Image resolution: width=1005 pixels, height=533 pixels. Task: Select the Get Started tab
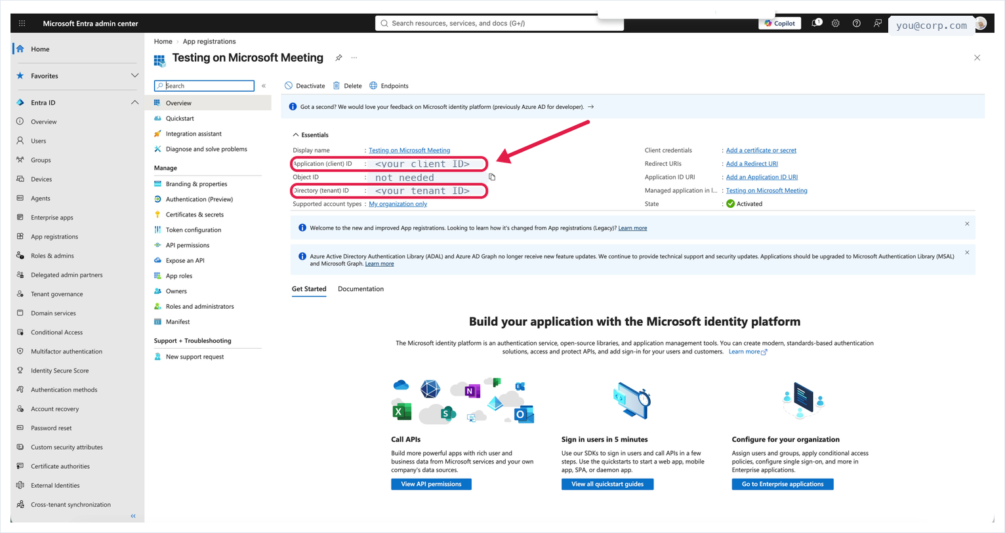[309, 289]
